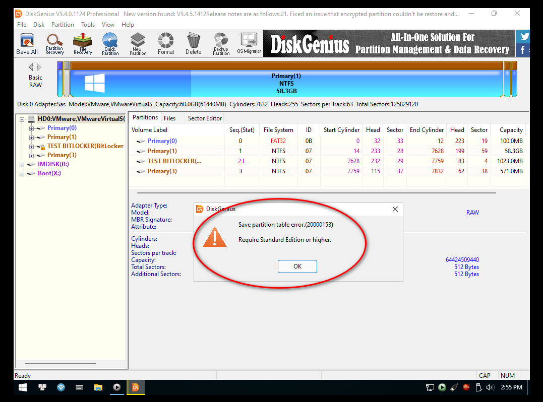Open the taskbar WiFi network icon
543x402 pixels.
pos(61,387)
